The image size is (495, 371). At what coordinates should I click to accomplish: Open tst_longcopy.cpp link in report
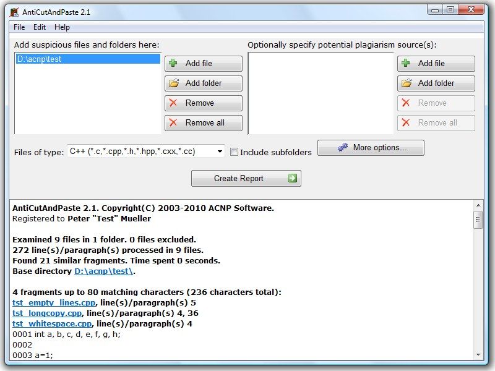point(47,313)
